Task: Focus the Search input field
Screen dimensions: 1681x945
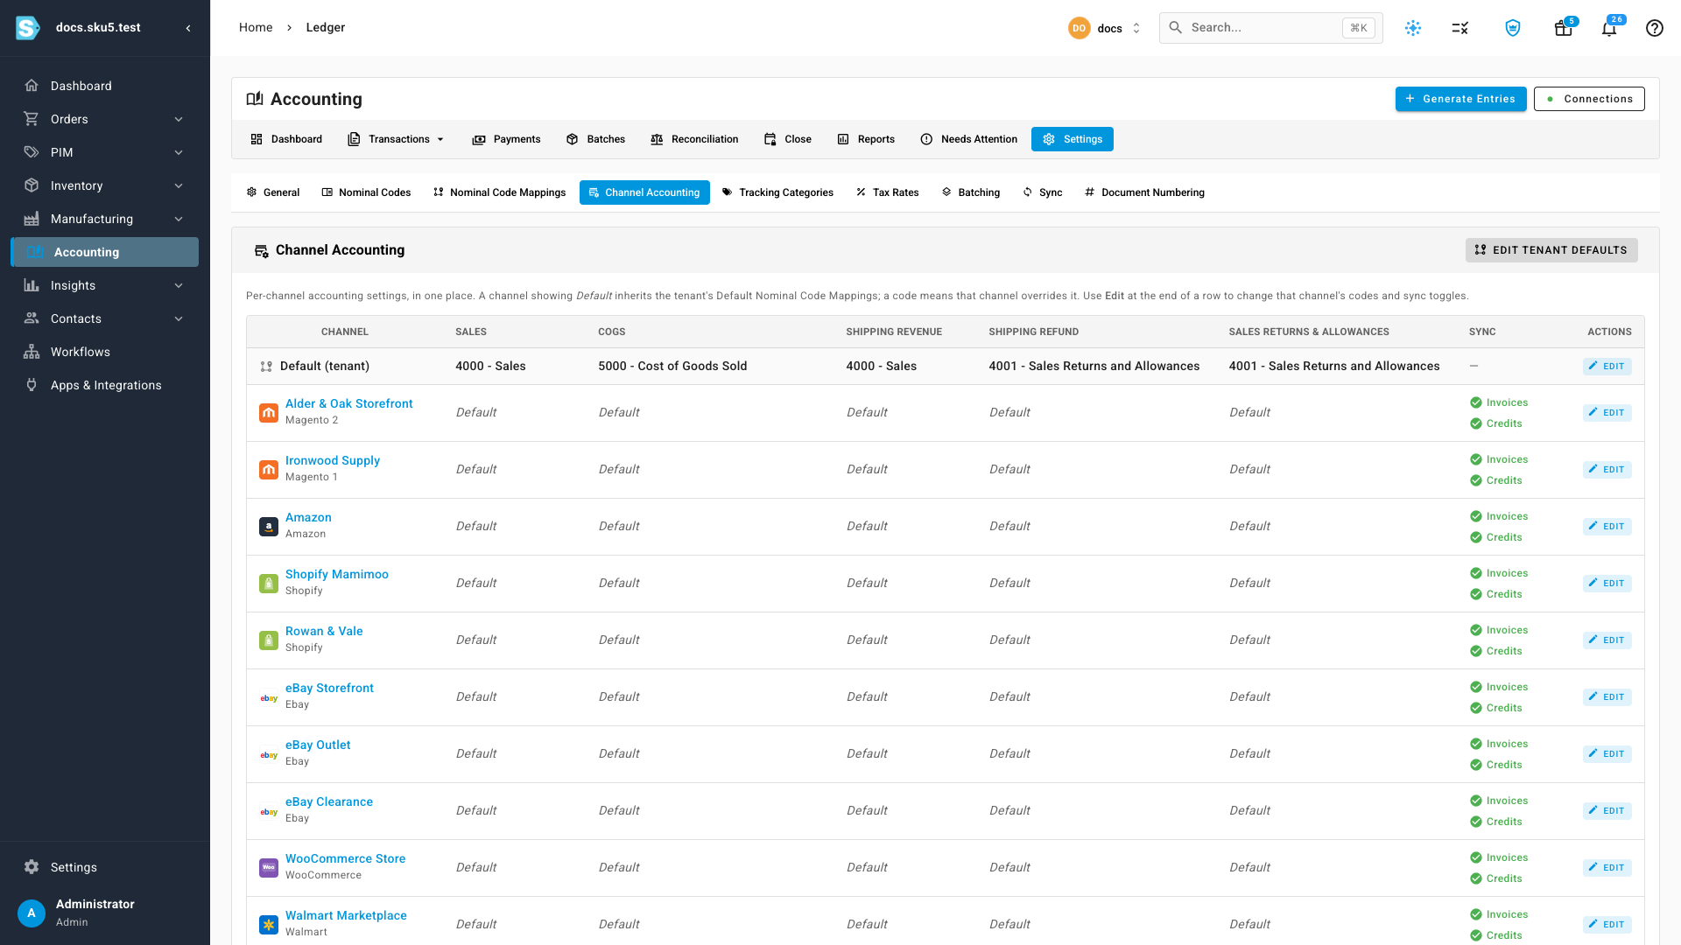Action: (1270, 28)
